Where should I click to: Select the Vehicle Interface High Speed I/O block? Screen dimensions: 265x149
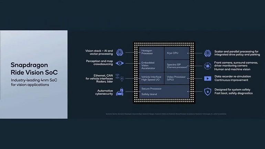151,78
